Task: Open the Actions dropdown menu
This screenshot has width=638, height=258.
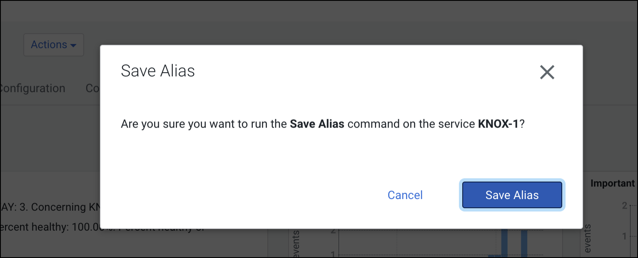Action: (x=54, y=45)
